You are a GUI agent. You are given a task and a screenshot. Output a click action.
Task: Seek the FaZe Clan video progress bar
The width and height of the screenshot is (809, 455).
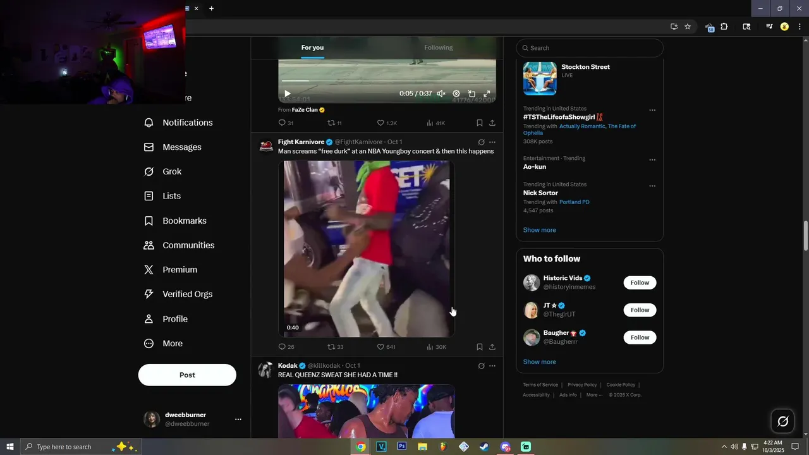coord(387,81)
